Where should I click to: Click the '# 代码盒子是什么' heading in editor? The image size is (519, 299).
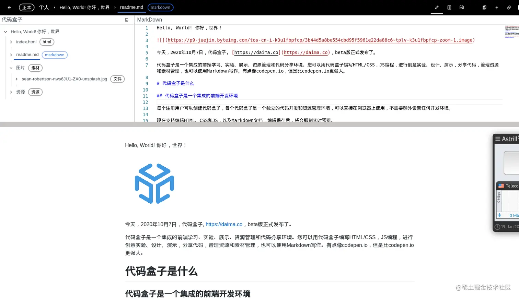pos(175,83)
